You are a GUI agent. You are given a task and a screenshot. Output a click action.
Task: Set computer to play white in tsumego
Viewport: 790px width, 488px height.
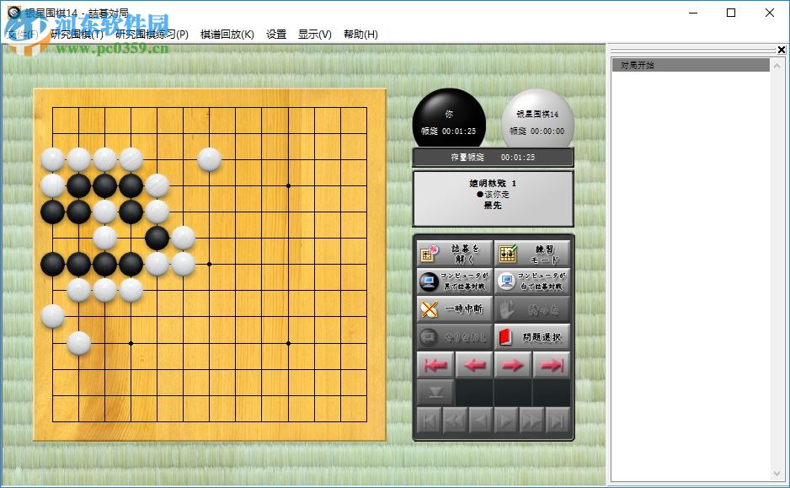[x=531, y=282]
